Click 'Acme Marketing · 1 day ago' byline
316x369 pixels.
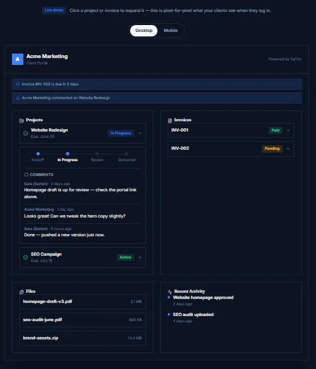(49, 210)
